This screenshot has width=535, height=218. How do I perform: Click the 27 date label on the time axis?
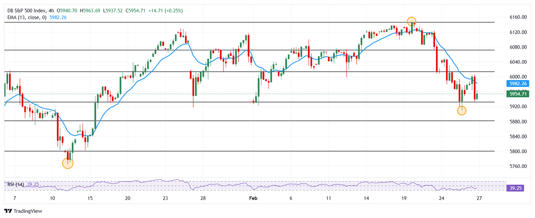pyautogui.click(x=479, y=199)
